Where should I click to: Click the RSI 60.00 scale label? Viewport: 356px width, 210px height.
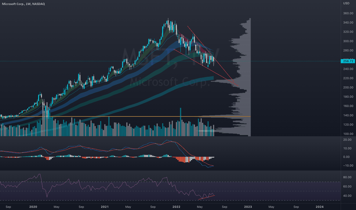347,186
